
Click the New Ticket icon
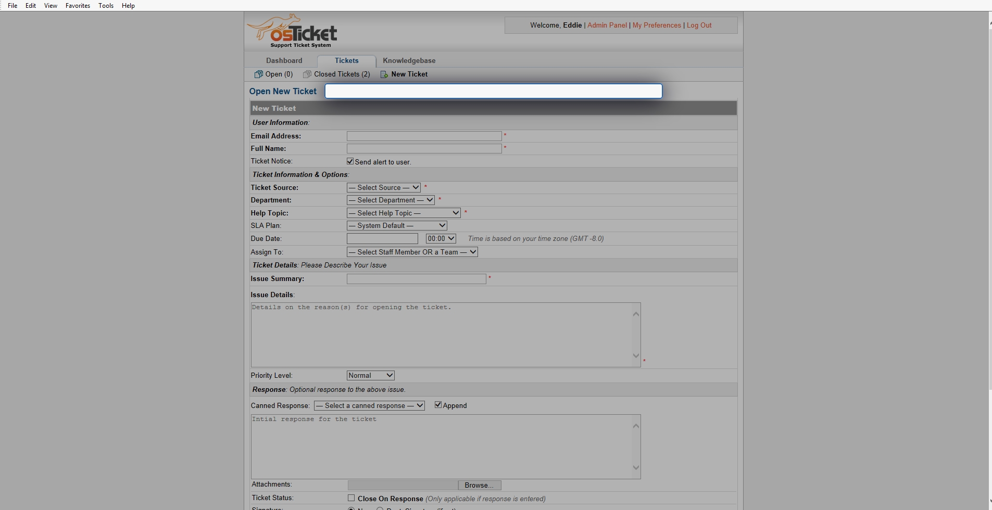(384, 74)
